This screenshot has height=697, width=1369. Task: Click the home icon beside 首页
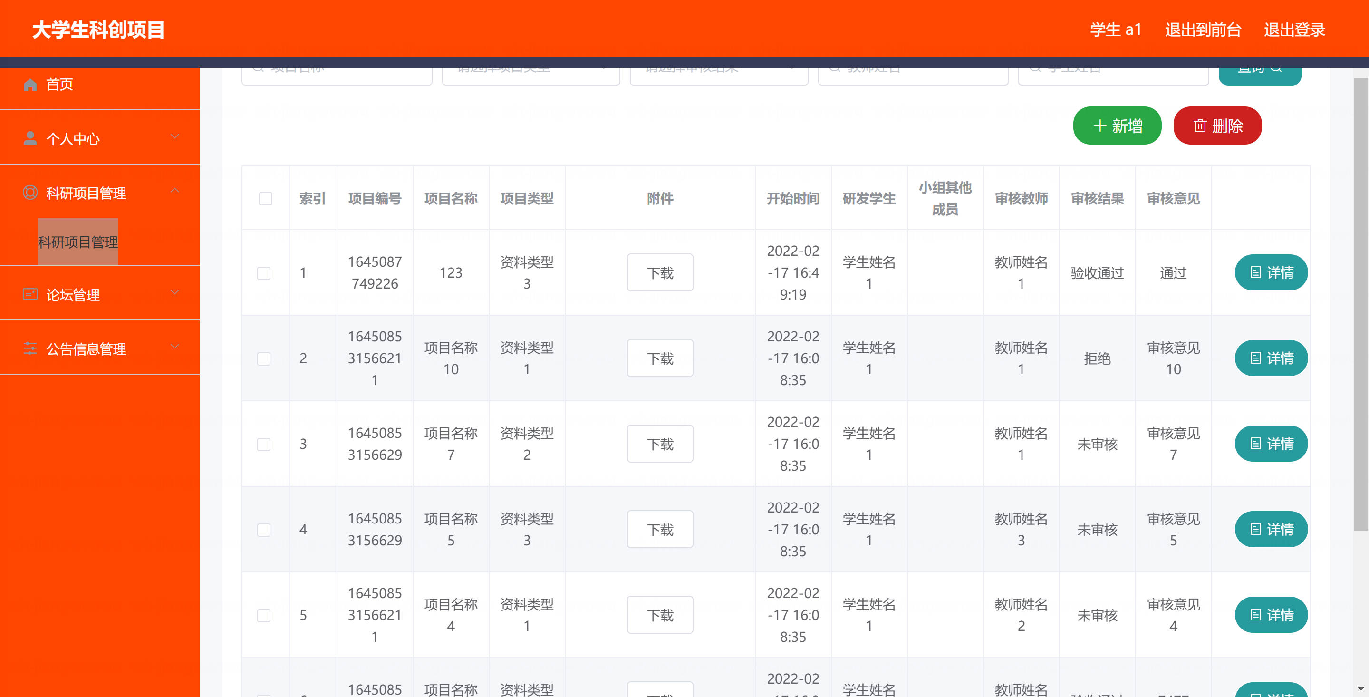click(30, 85)
